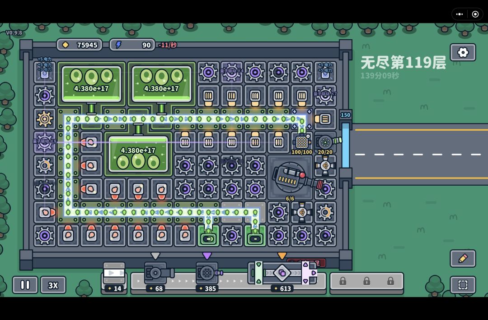Select the gatling turret costing 385
The width and height of the screenshot is (488, 320).
click(x=208, y=277)
